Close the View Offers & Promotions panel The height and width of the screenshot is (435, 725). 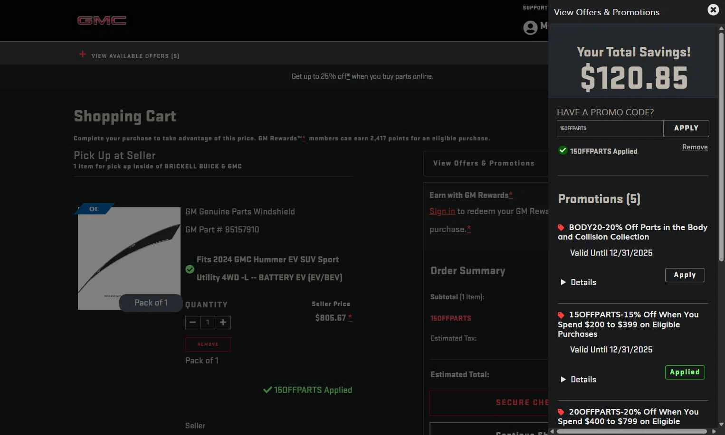coord(713,10)
